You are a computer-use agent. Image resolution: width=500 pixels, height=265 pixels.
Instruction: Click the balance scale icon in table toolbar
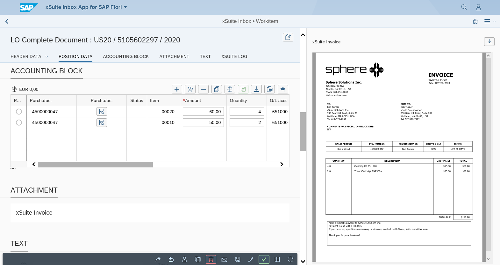tap(230, 89)
